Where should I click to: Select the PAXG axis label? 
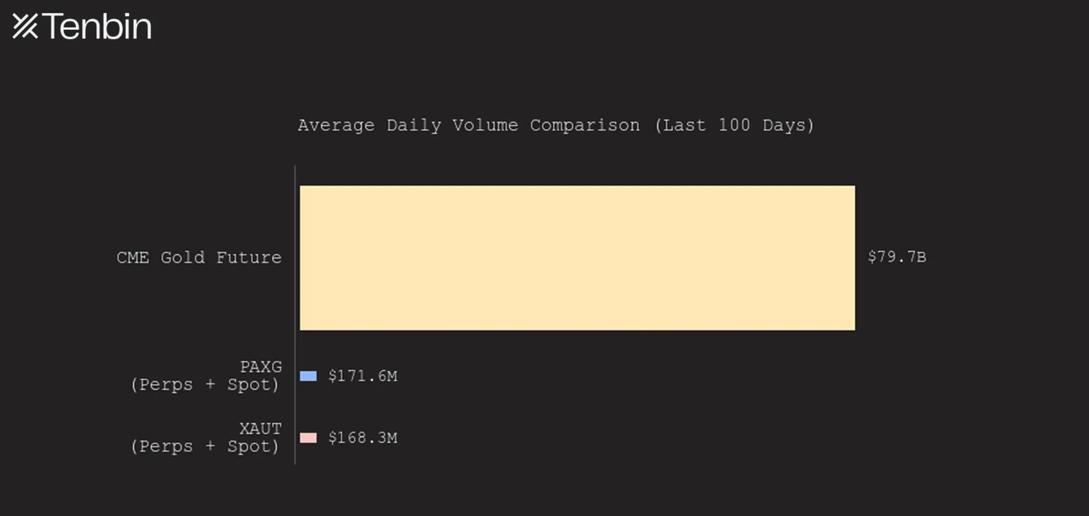coord(261,367)
